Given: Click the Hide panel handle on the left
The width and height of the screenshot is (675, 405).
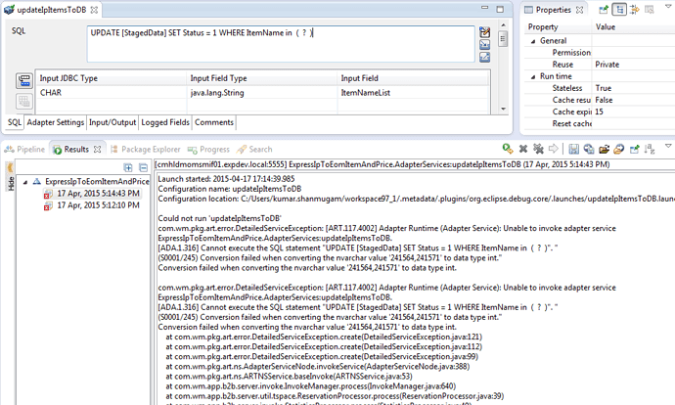Looking at the screenshot, I should [x=11, y=176].
